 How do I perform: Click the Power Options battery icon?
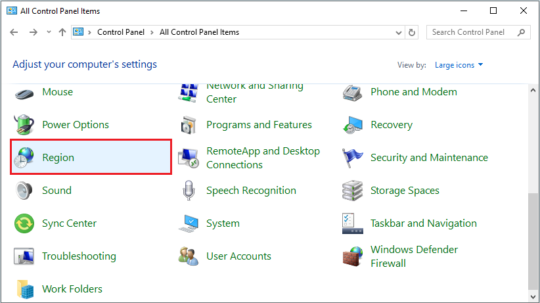coord(25,125)
